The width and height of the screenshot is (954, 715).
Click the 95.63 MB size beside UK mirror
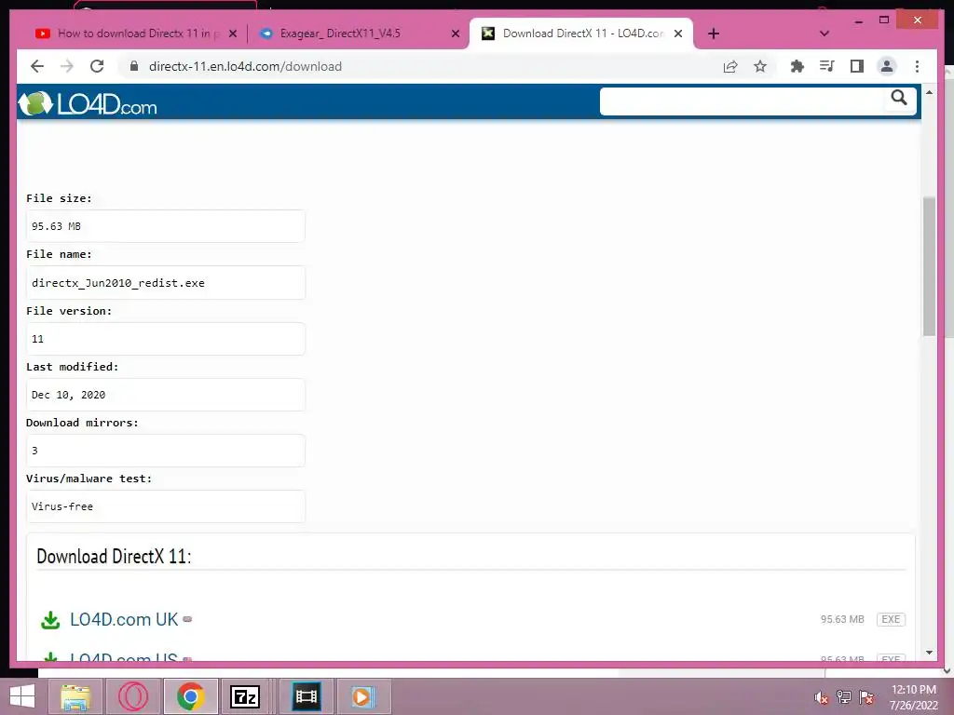coord(842,619)
